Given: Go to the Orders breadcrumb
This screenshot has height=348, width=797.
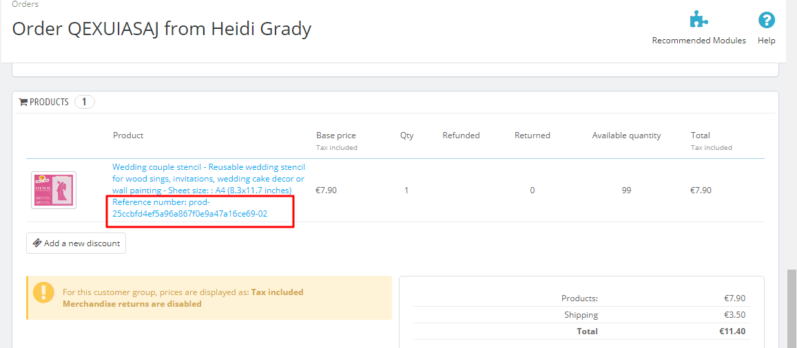Looking at the screenshot, I should click(x=25, y=4).
